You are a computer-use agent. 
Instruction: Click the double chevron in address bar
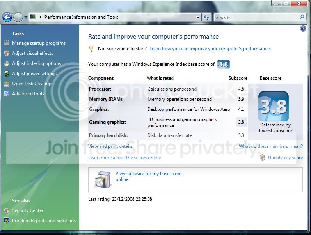(x=40, y=17)
